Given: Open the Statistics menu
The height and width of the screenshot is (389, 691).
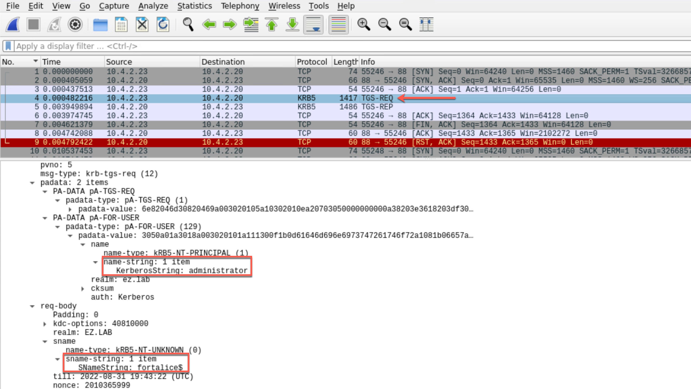Looking at the screenshot, I should [194, 6].
